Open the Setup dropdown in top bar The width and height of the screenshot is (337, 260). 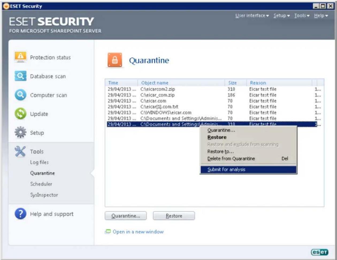pyautogui.click(x=282, y=16)
